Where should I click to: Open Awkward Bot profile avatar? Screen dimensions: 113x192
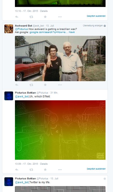(x=9, y=29)
